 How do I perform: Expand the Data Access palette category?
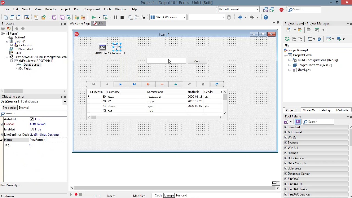point(285,158)
